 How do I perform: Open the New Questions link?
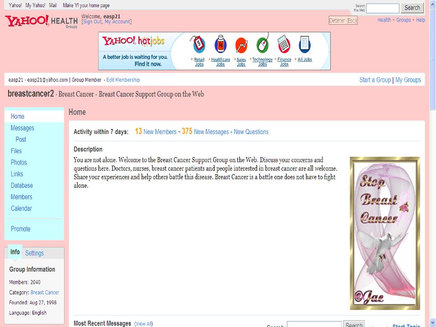(251, 132)
